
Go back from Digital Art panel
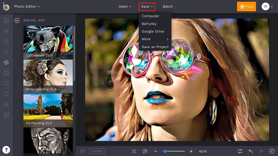pyautogui.click(x=17, y=21)
